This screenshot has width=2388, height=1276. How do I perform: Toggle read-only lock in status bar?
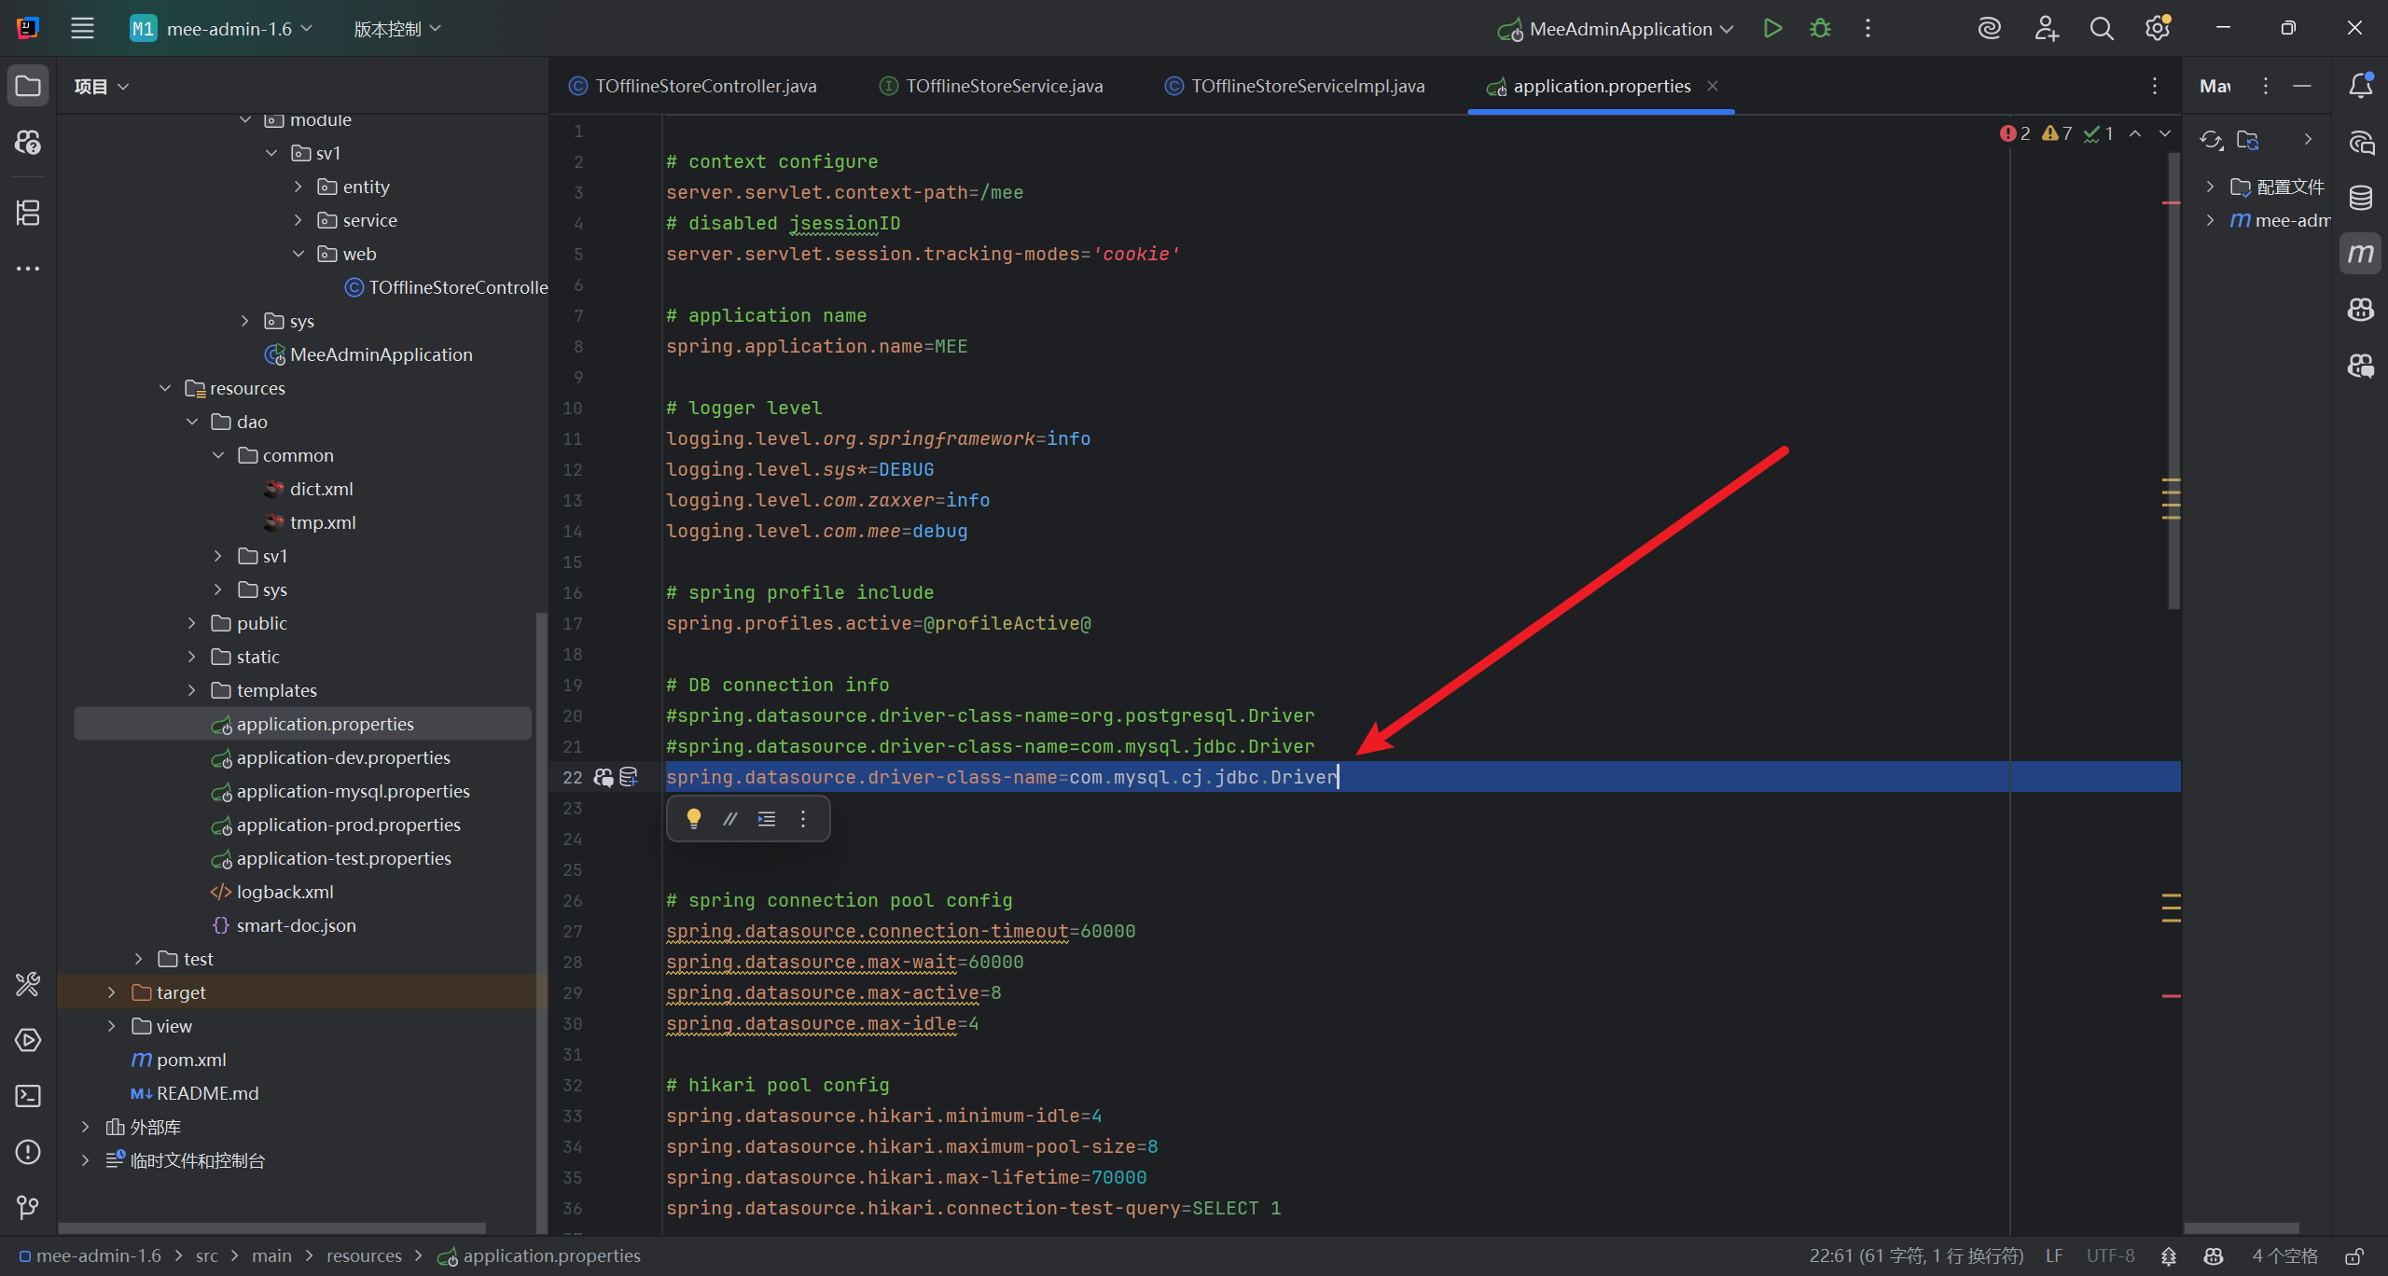[x=2355, y=1256]
